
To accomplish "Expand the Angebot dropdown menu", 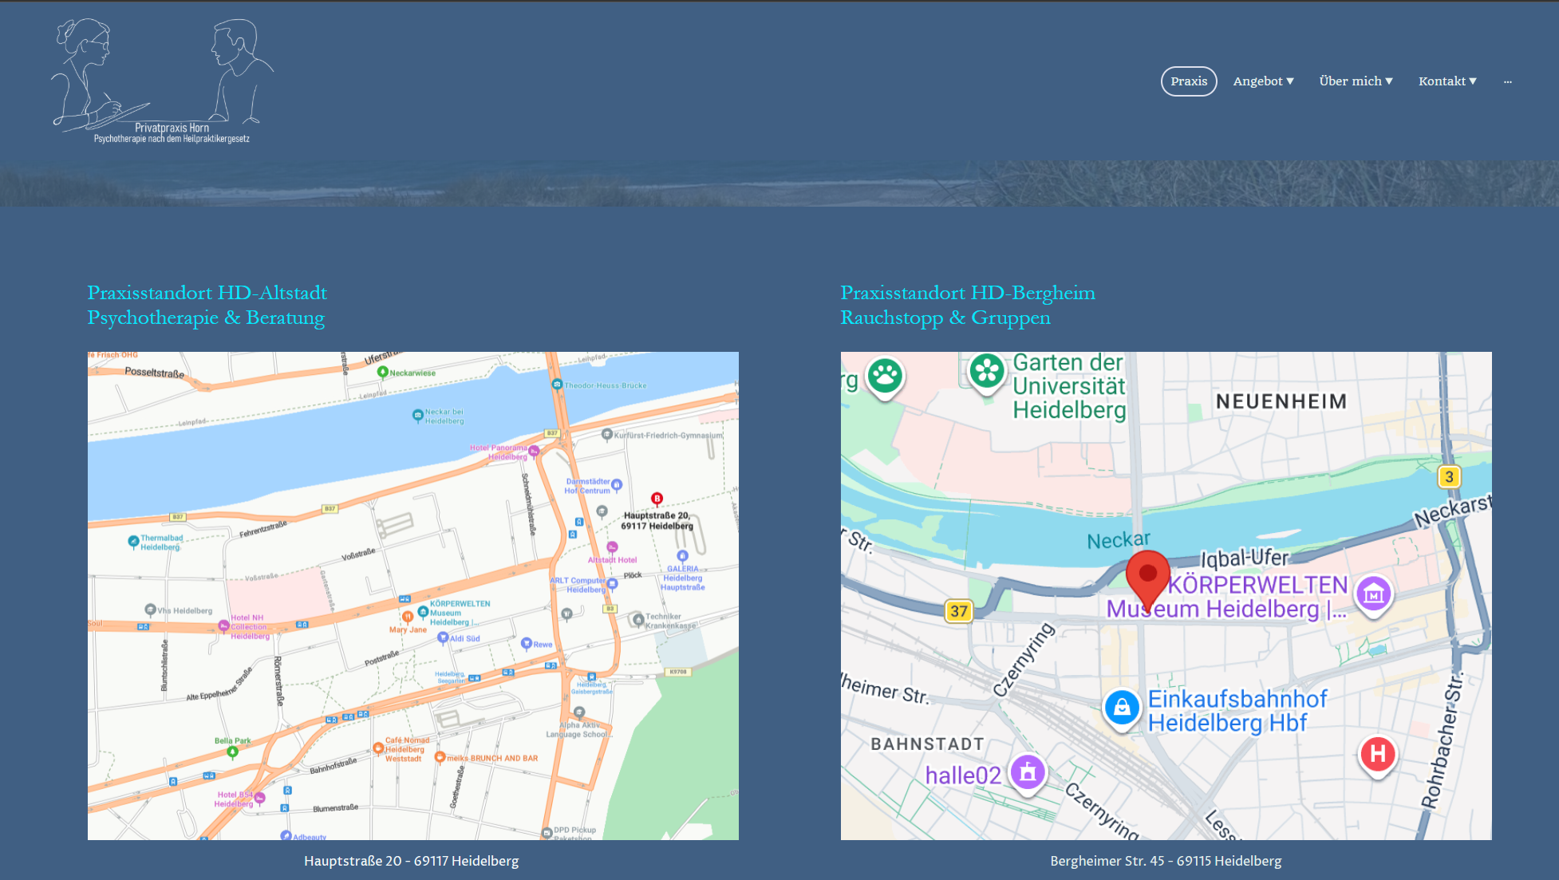I will (x=1263, y=81).
